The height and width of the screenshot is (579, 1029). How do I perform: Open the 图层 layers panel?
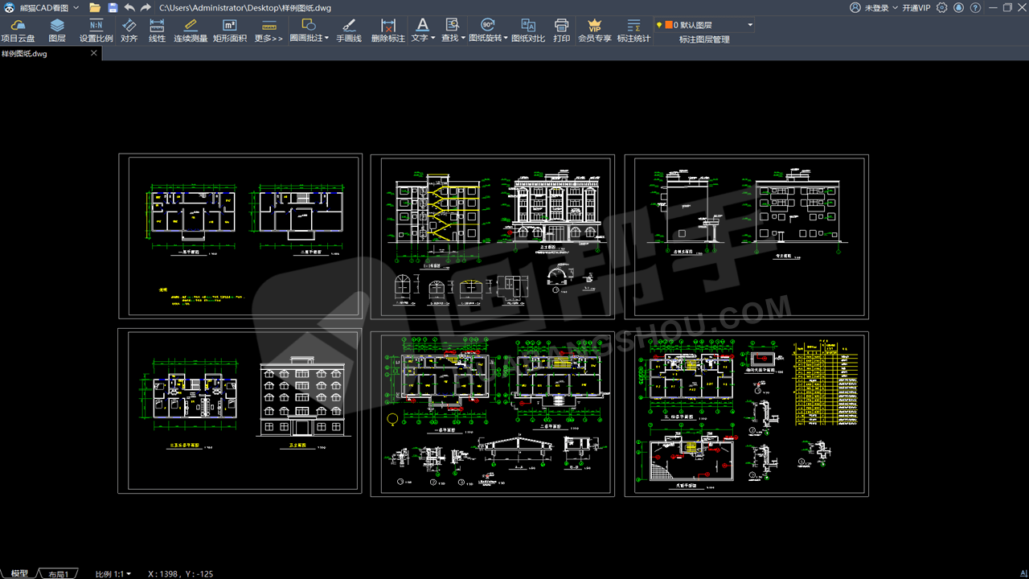(x=57, y=31)
